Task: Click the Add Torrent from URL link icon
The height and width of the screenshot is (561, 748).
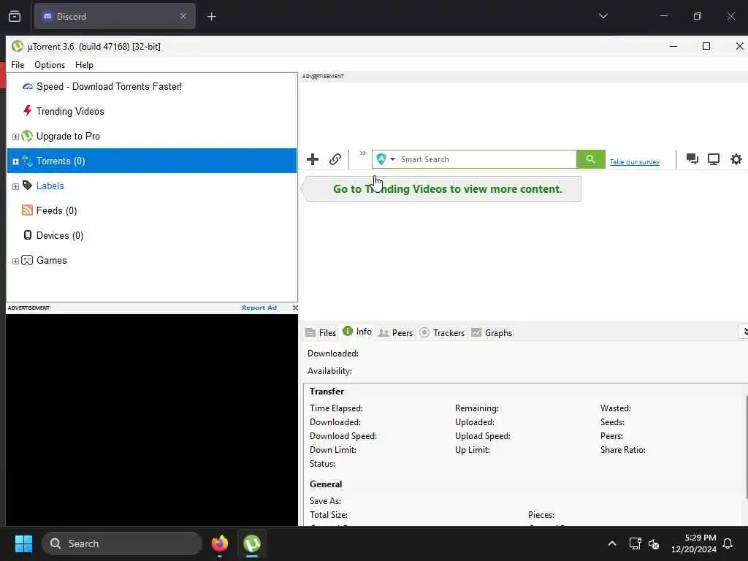Action: (335, 159)
